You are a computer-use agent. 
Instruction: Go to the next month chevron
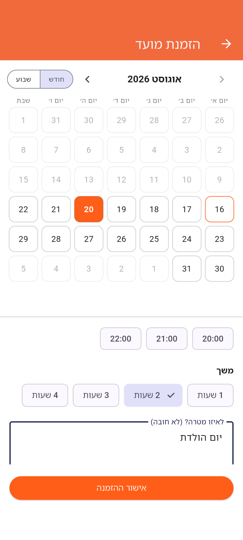pyautogui.click(x=87, y=79)
